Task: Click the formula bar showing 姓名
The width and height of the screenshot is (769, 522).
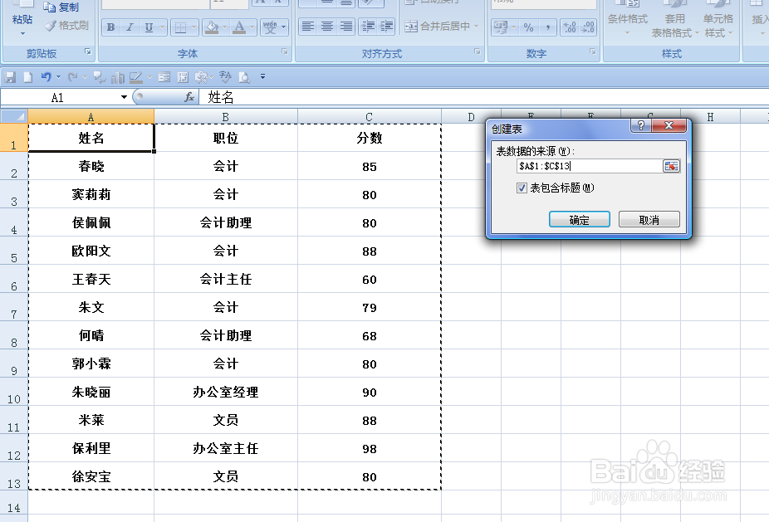Action: pyautogui.click(x=483, y=97)
